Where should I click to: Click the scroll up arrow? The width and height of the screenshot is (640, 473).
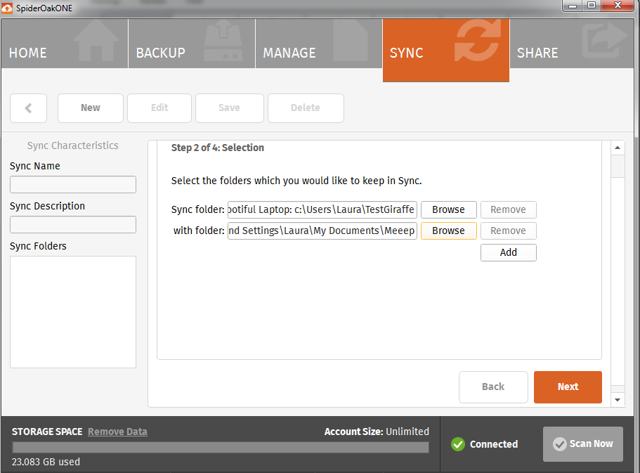618,148
